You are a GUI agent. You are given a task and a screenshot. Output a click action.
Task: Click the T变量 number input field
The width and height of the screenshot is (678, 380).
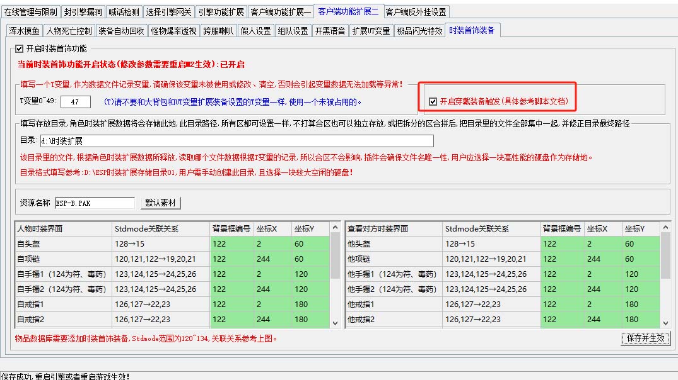[76, 102]
